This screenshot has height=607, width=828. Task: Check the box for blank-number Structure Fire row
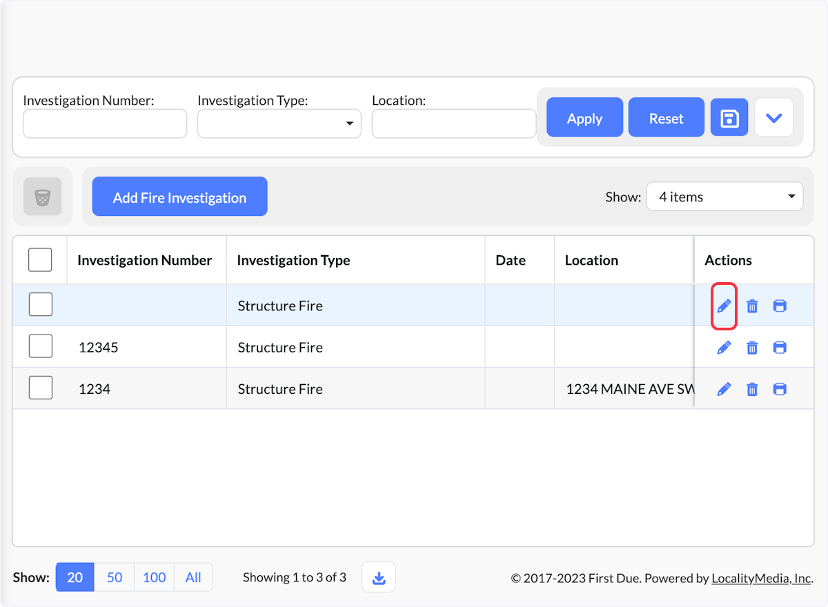click(40, 305)
